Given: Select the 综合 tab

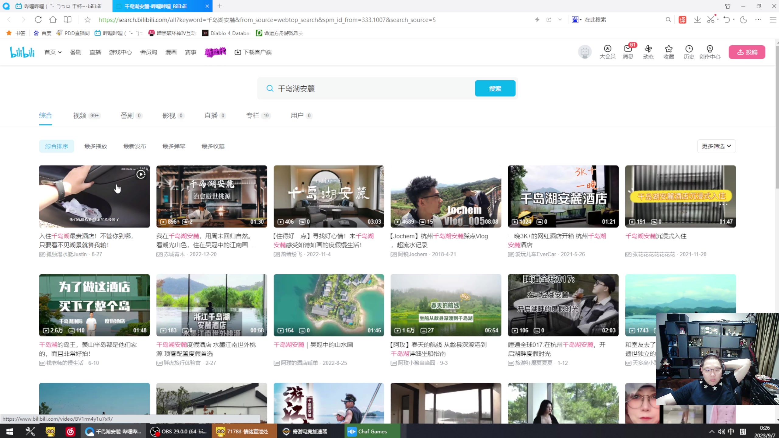Looking at the screenshot, I should [45, 116].
